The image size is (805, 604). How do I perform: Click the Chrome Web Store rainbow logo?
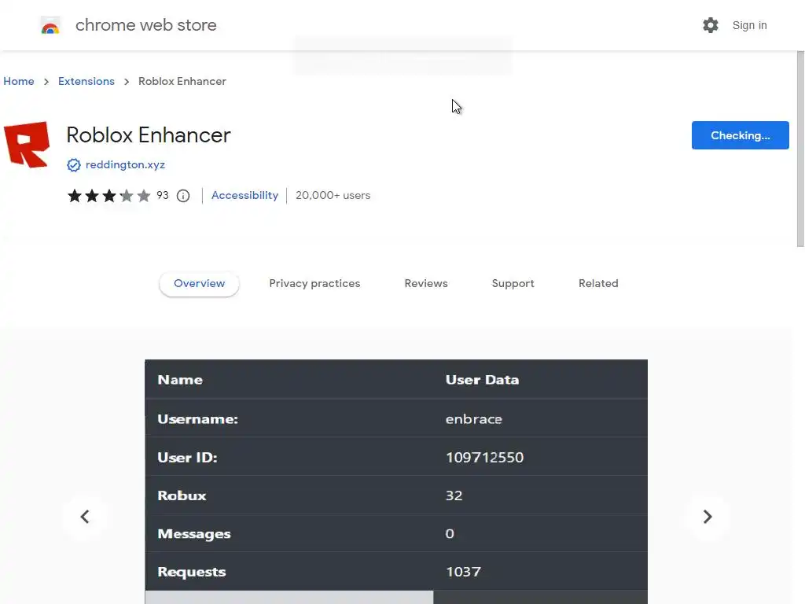(x=50, y=26)
